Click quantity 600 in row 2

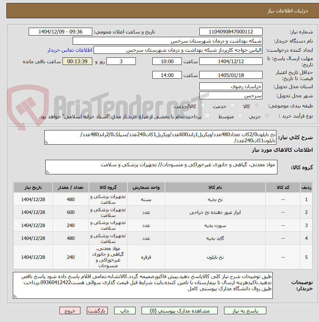[x=71, y=212]
